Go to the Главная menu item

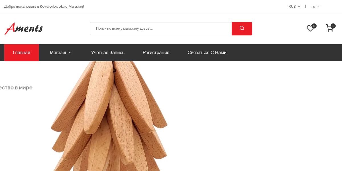pyautogui.click(x=21, y=53)
